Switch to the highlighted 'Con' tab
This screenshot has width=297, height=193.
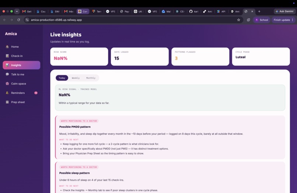pyautogui.click(x=83, y=11)
